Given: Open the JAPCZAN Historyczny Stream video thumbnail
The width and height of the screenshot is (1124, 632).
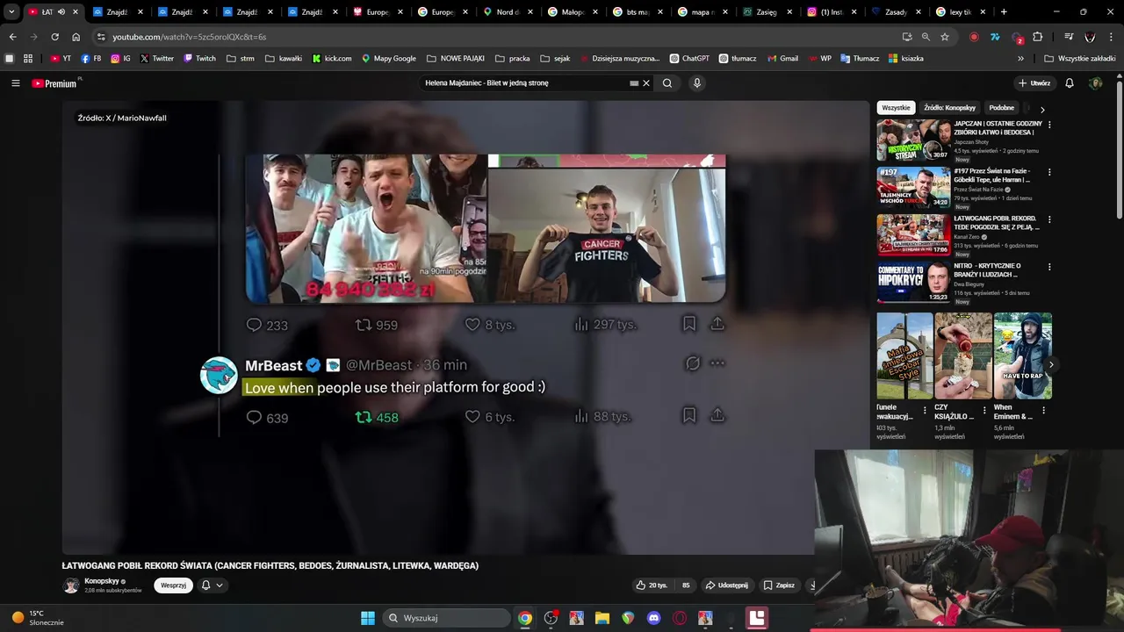Looking at the screenshot, I should pyautogui.click(x=913, y=140).
